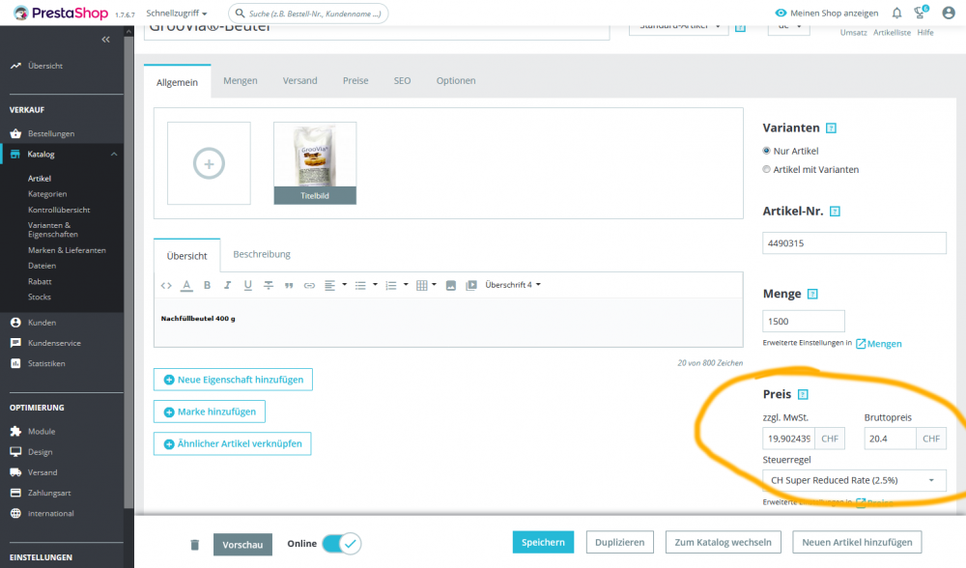Expand alignment options arrow
The image size is (966, 568).
coord(345,285)
